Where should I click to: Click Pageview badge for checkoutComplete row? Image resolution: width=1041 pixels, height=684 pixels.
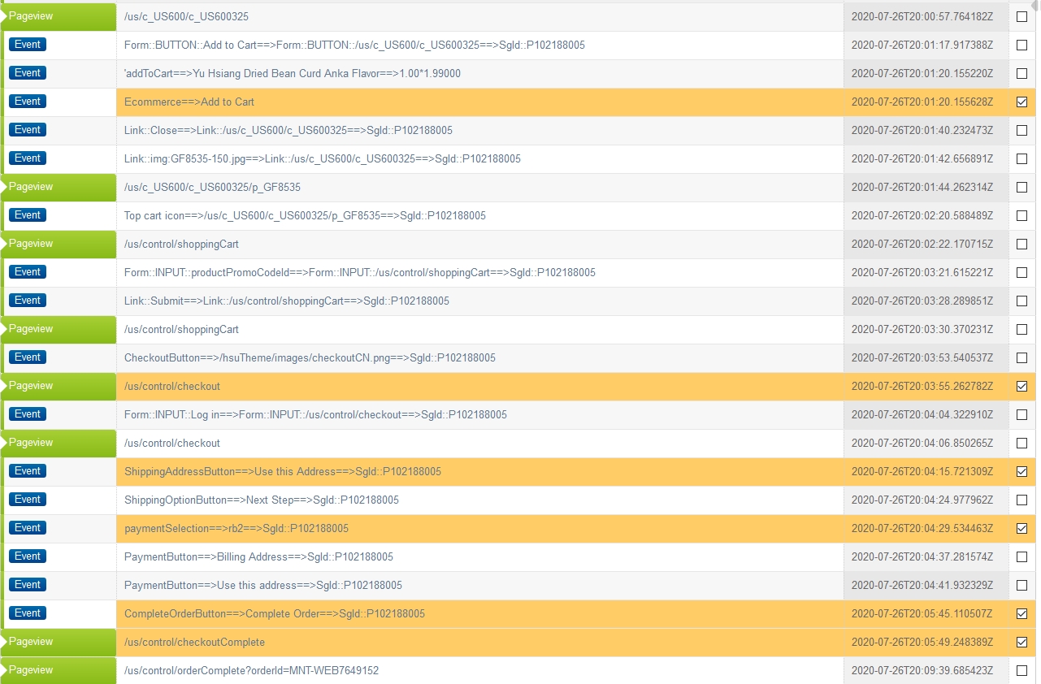point(59,642)
